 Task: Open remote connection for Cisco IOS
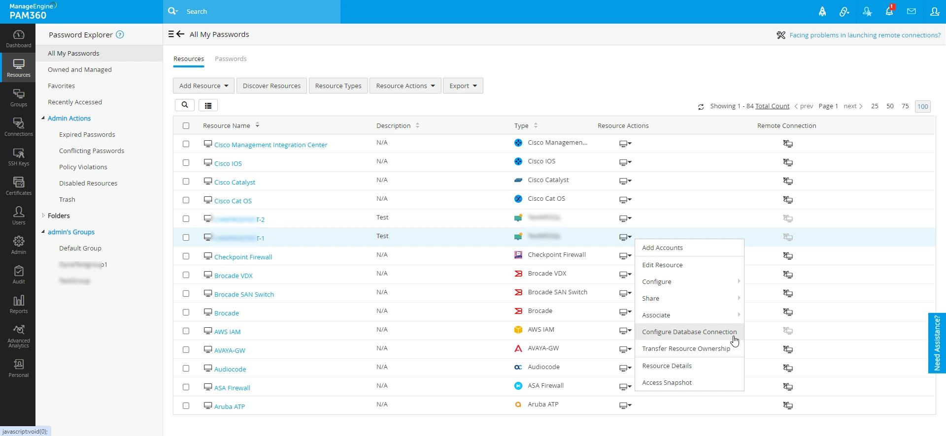[788, 162]
